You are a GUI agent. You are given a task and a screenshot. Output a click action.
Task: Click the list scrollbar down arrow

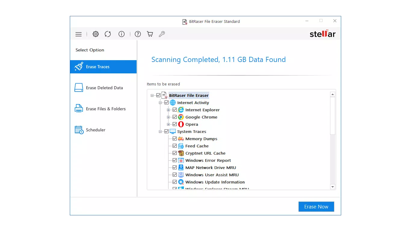pyautogui.click(x=332, y=187)
